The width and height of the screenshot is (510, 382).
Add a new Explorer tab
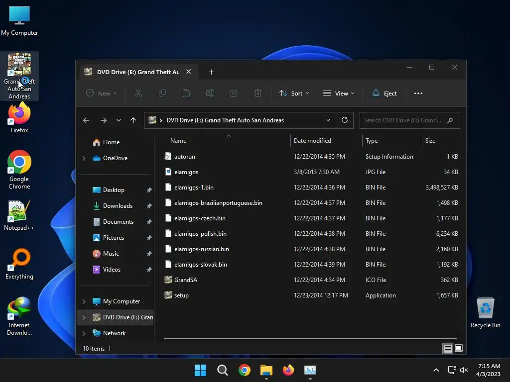pyautogui.click(x=211, y=72)
